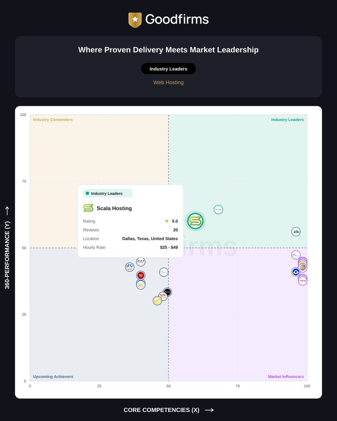Viewport: 337px width, 421px height.
Task: Click the yellow 'S' logo marker
Action: click(x=157, y=301)
